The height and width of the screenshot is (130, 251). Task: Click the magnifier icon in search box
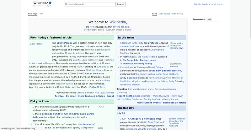(66, 4)
